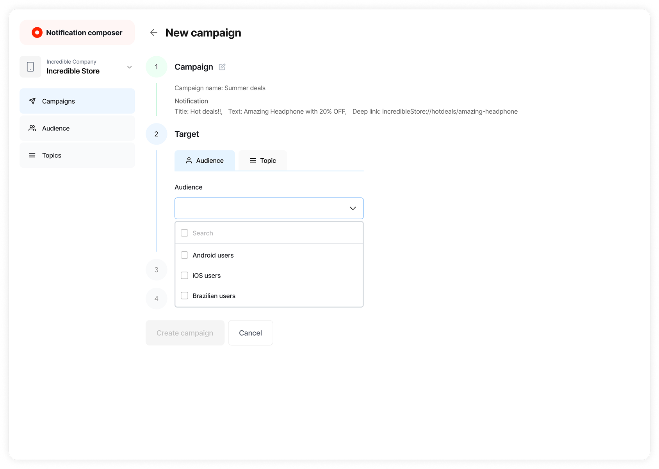Screen dimensions: 659x469
Task: Switch to the Topic tab
Action: point(263,161)
